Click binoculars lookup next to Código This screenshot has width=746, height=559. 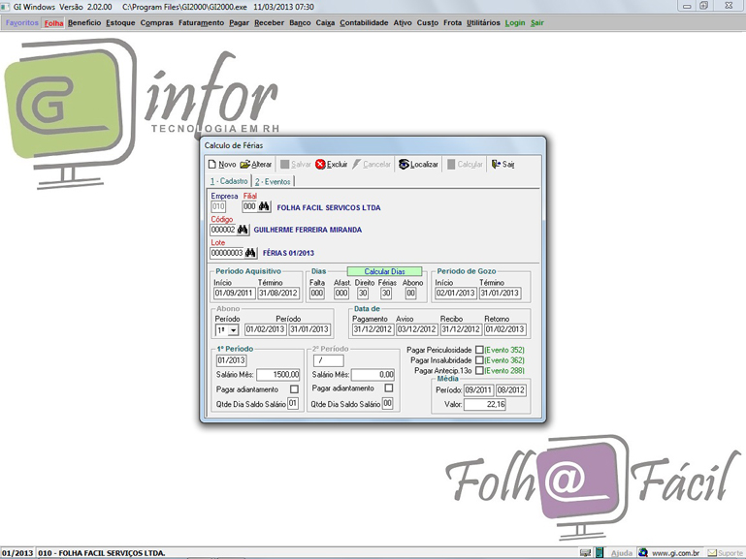[243, 230]
